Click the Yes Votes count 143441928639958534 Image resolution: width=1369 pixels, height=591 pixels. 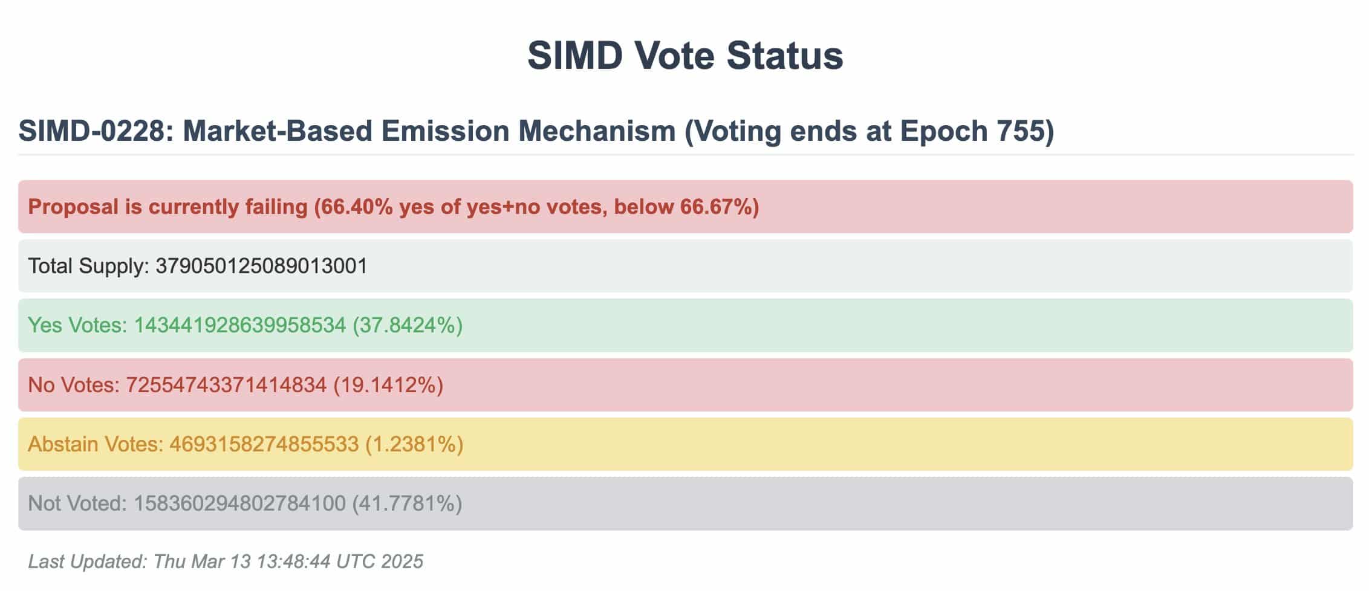(239, 325)
